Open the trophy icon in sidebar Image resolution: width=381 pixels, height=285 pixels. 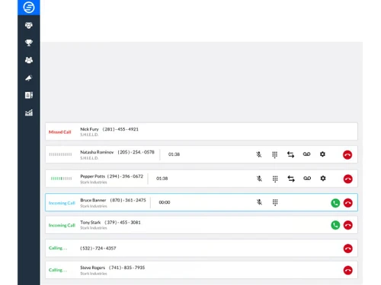(29, 43)
